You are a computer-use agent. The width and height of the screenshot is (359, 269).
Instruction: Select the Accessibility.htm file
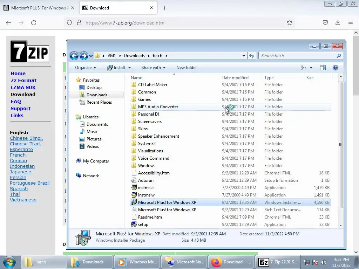point(230,173)
